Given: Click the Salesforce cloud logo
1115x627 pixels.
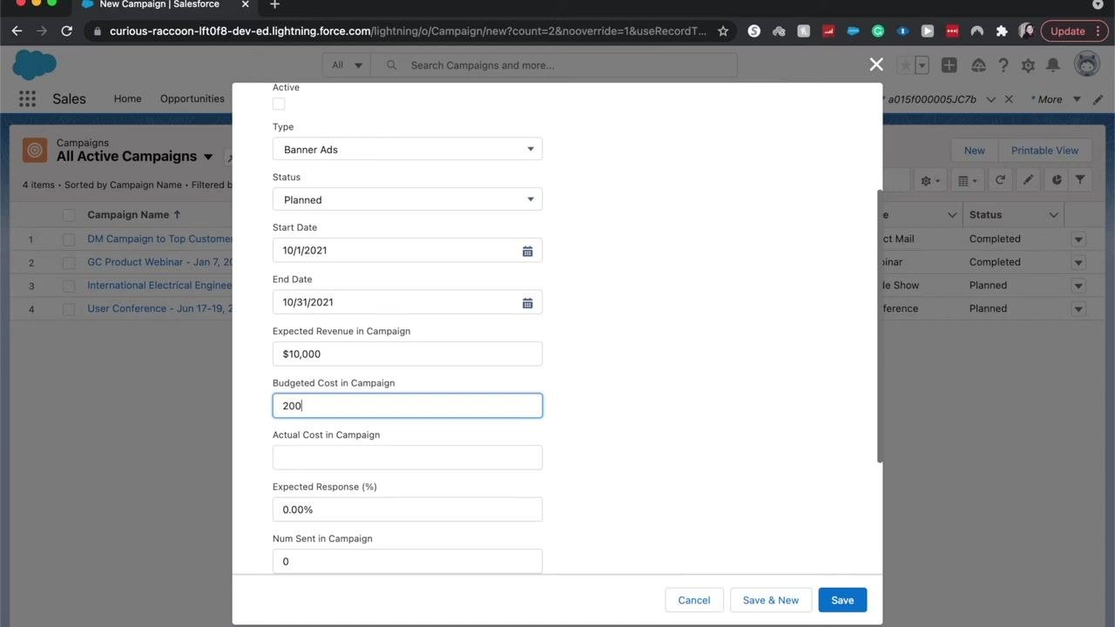Looking at the screenshot, I should [x=34, y=65].
